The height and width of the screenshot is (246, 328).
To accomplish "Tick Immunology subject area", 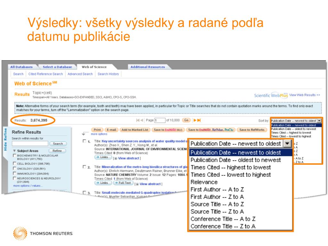I will tap(14, 173).
